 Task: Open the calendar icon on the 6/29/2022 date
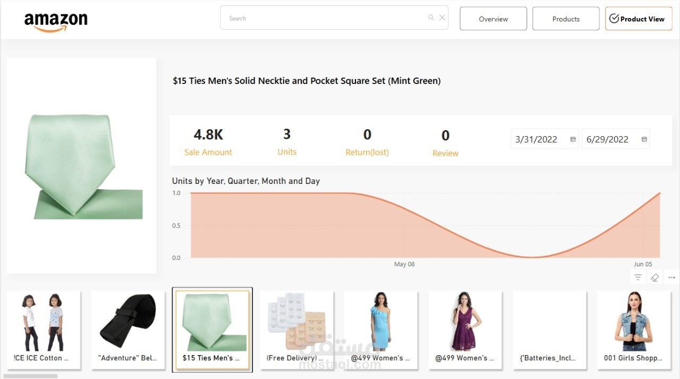click(644, 139)
